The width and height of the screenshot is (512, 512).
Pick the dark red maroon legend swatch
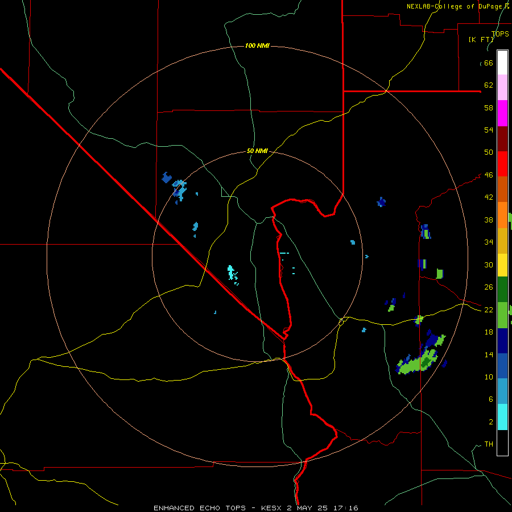pyautogui.click(x=502, y=138)
